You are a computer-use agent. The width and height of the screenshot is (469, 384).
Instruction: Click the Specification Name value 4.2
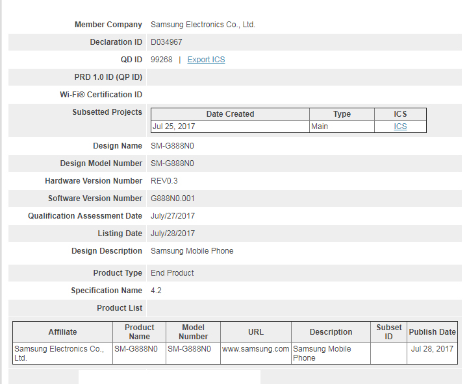(x=156, y=291)
